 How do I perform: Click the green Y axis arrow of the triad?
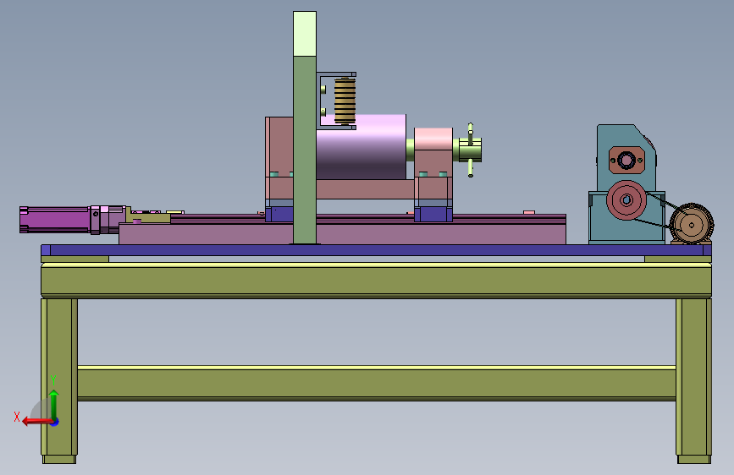click(x=54, y=404)
